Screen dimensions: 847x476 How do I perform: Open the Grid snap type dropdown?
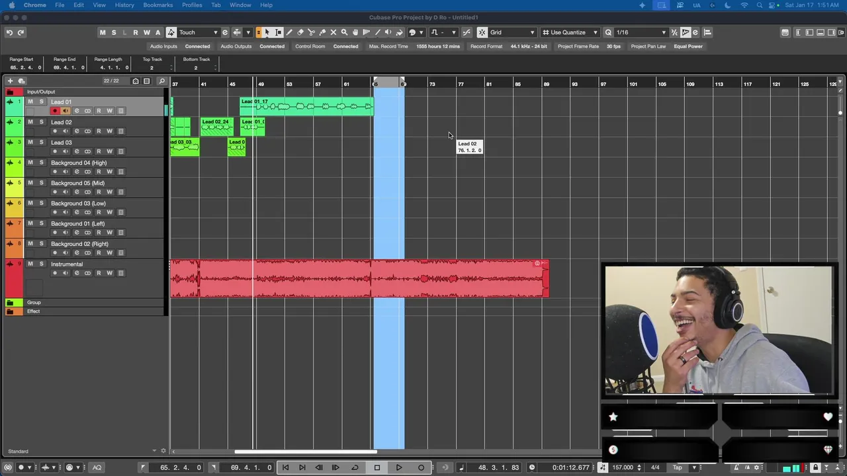pyautogui.click(x=512, y=32)
